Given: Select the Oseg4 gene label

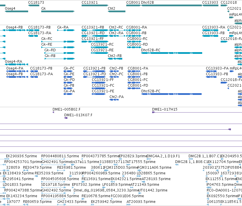Looking at the screenshot, I should [10, 9].
